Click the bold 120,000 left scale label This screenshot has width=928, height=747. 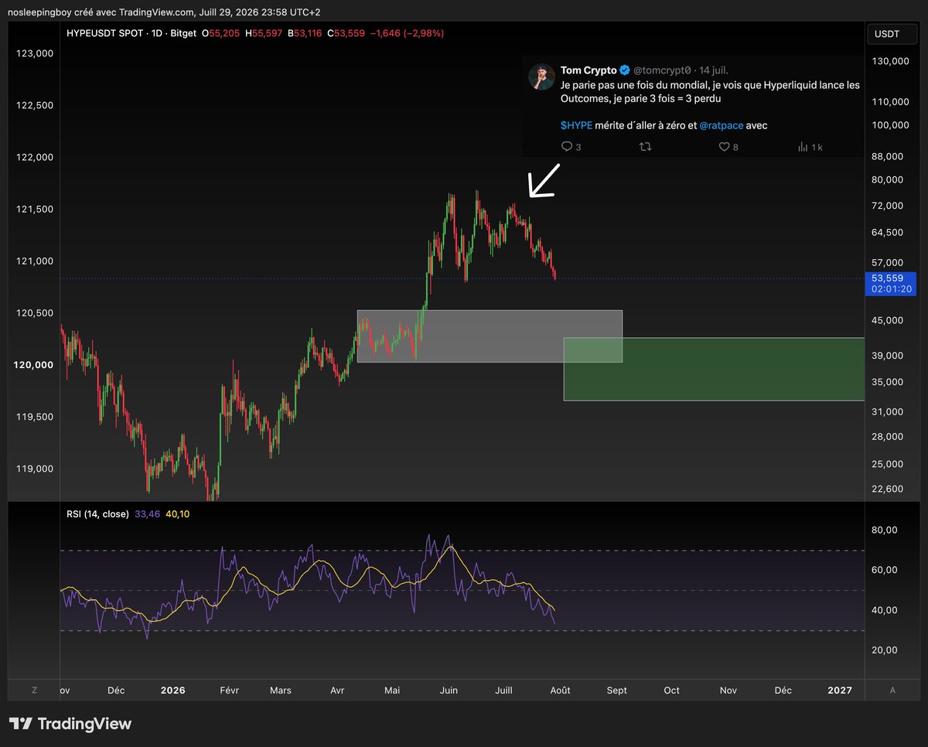(x=32, y=365)
